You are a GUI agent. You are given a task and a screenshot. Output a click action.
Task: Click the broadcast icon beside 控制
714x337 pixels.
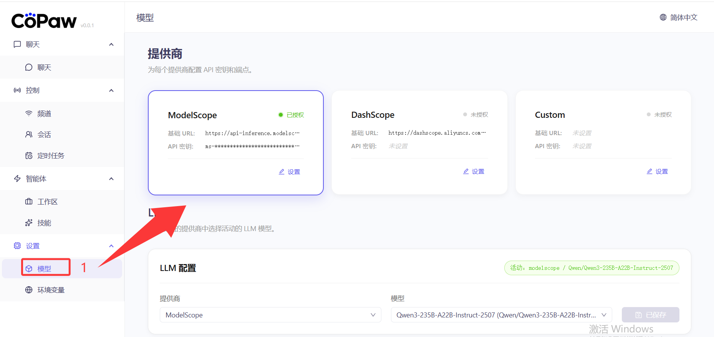tap(17, 90)
